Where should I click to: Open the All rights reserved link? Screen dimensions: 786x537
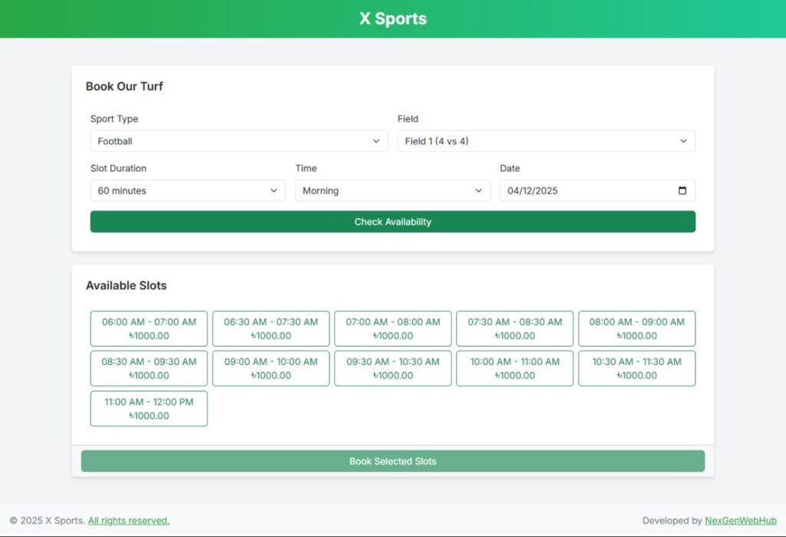(128, 521)
